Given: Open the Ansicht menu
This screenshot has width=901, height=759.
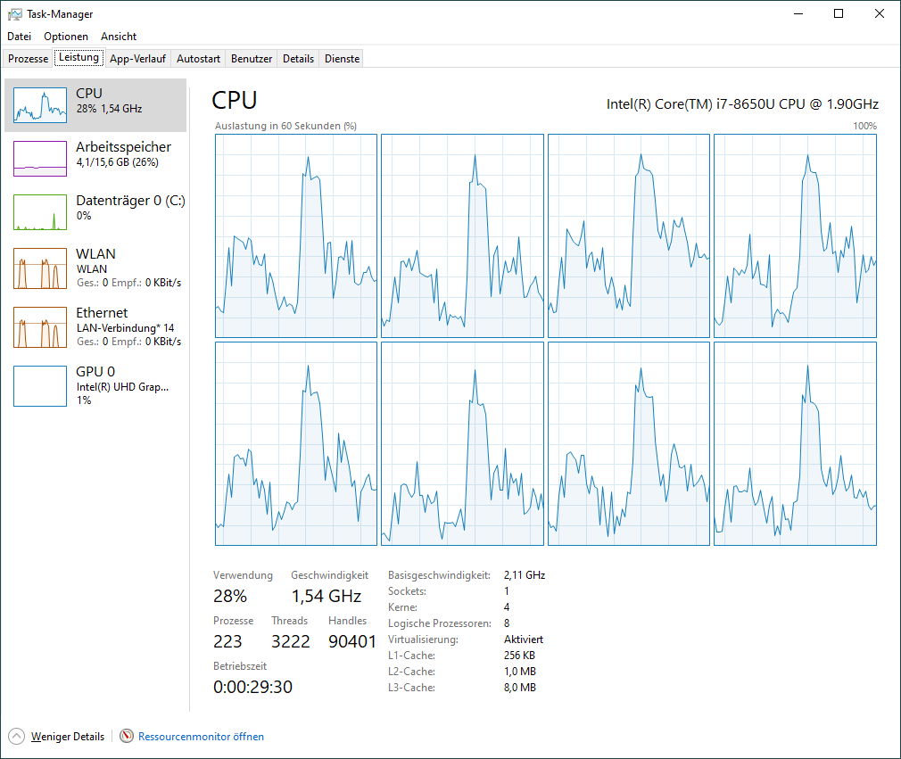Looking at the screenshot, I should click(119, 37).
